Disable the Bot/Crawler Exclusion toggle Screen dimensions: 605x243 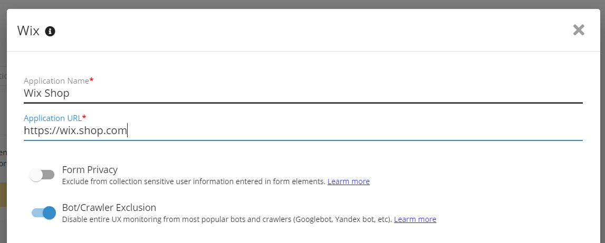(x=44, y=212)
